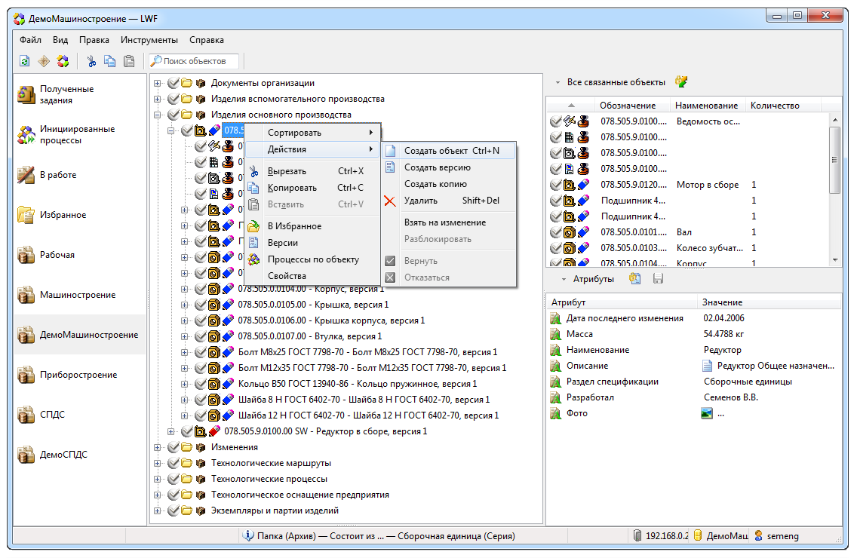Choose Свойства in the context menu
The height and width of the screenshot is (558, 857).
click(x=287, y=276)
